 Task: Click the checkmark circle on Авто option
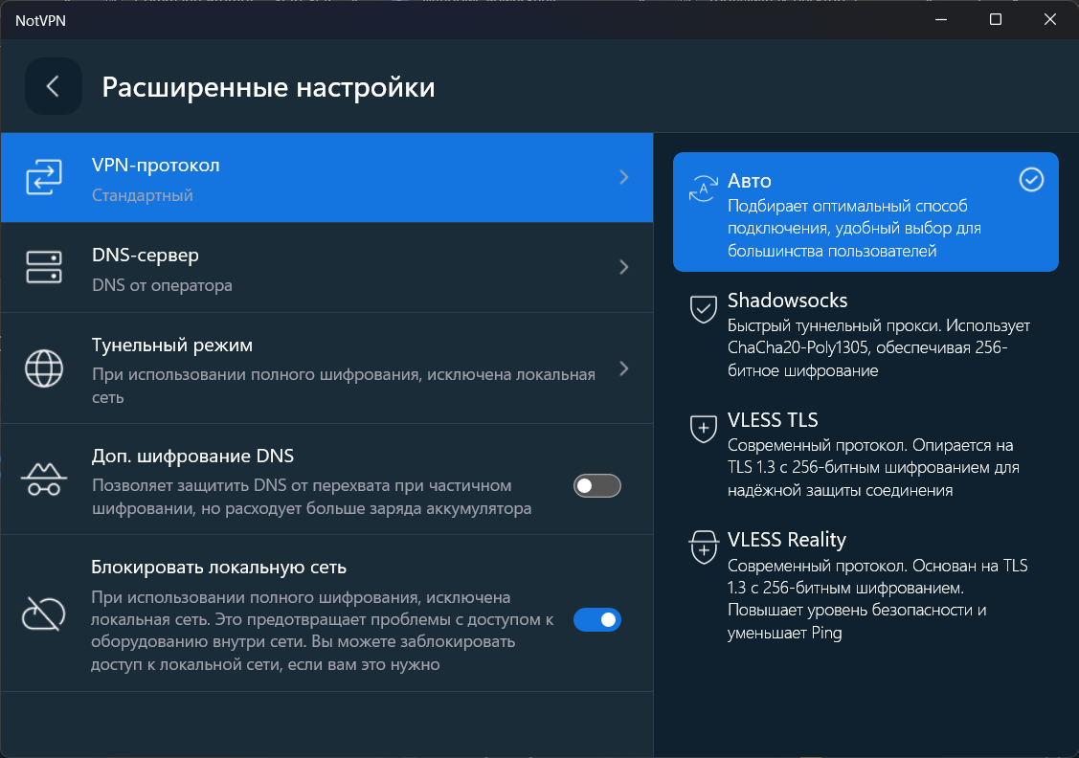click(x=1031, y=180)
